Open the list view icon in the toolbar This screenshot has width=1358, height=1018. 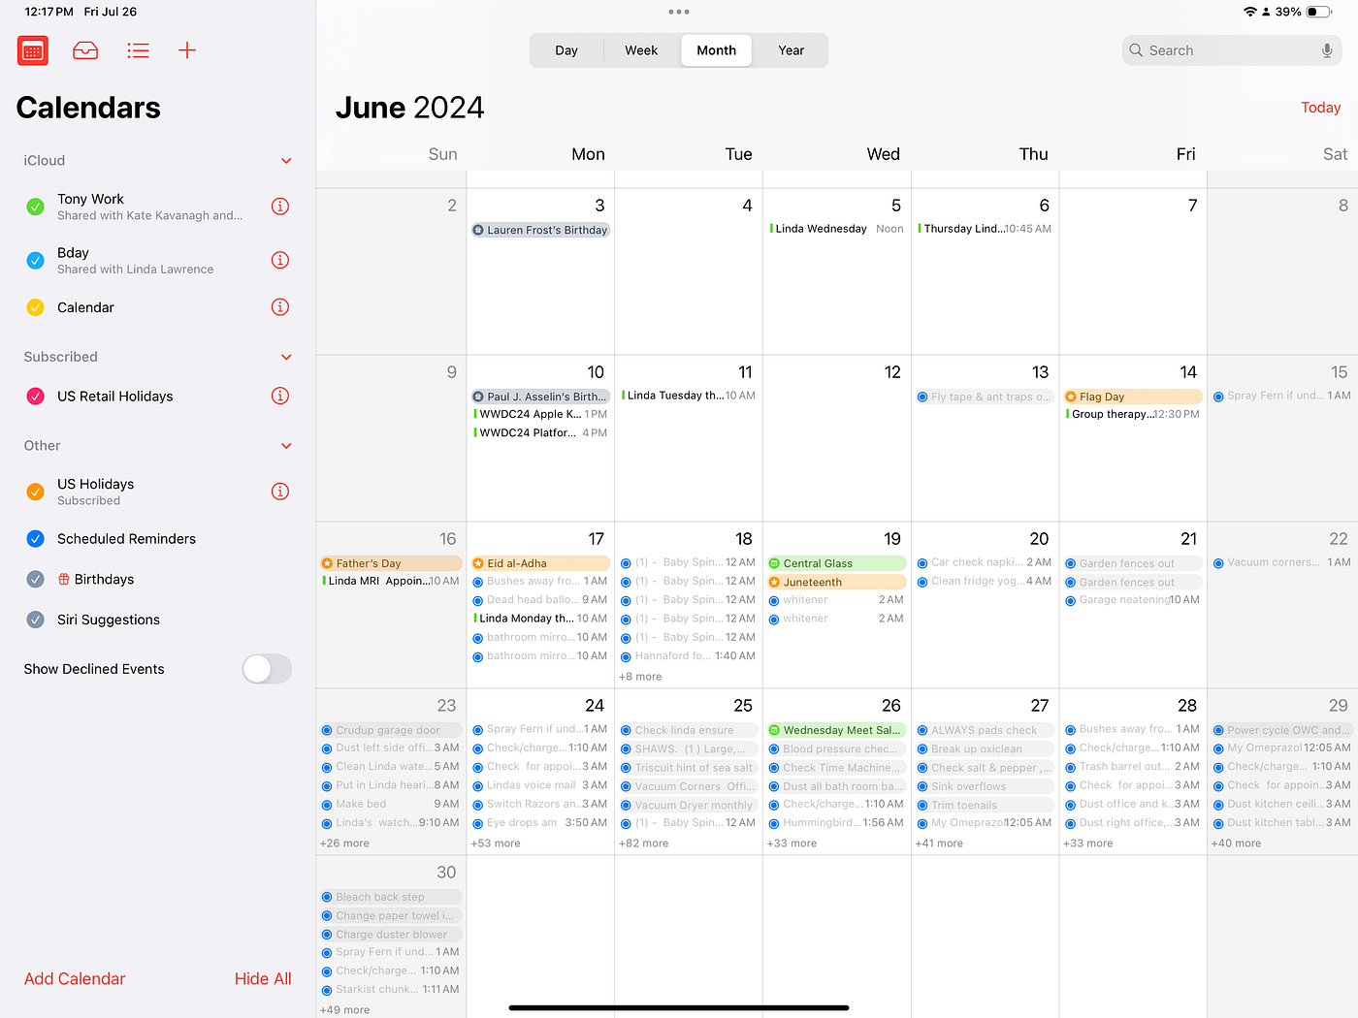[x=138, y=50]
